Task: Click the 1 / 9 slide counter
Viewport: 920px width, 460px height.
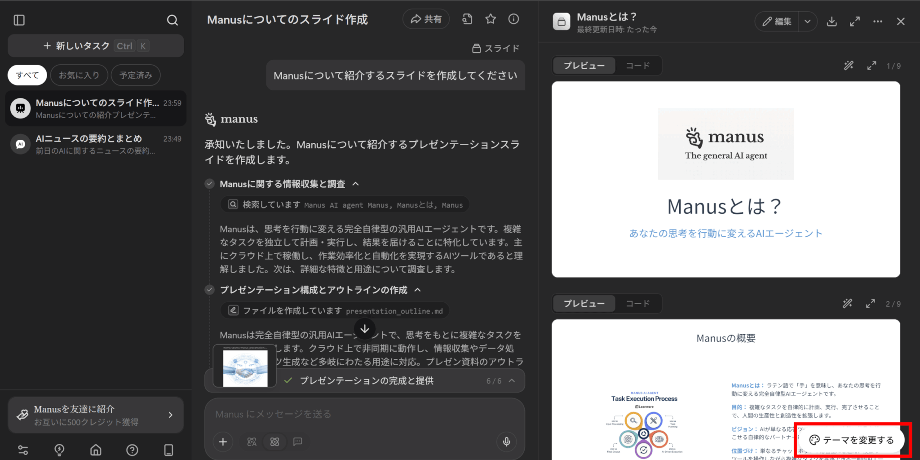Action: pyautogui.click(x=893, y=66)
